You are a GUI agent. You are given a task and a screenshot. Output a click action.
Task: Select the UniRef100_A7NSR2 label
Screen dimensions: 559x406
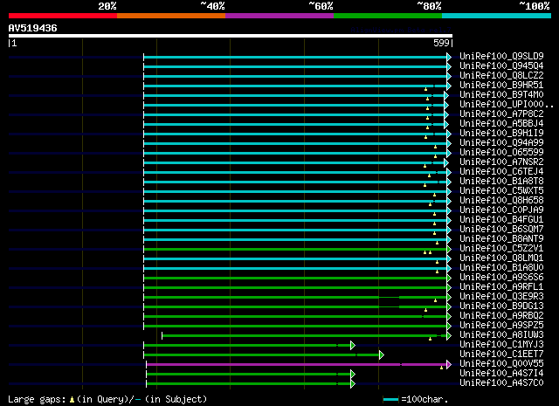pos(501,162)
